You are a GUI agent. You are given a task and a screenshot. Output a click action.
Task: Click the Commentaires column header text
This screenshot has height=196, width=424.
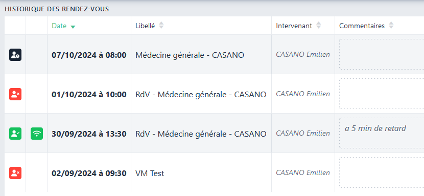coord(362,26)
